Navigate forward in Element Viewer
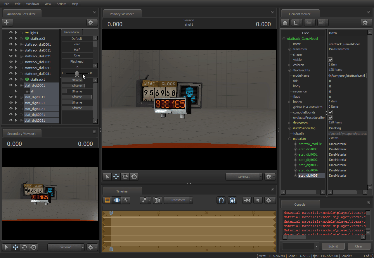374x258 pixels. tap(323, 23)
